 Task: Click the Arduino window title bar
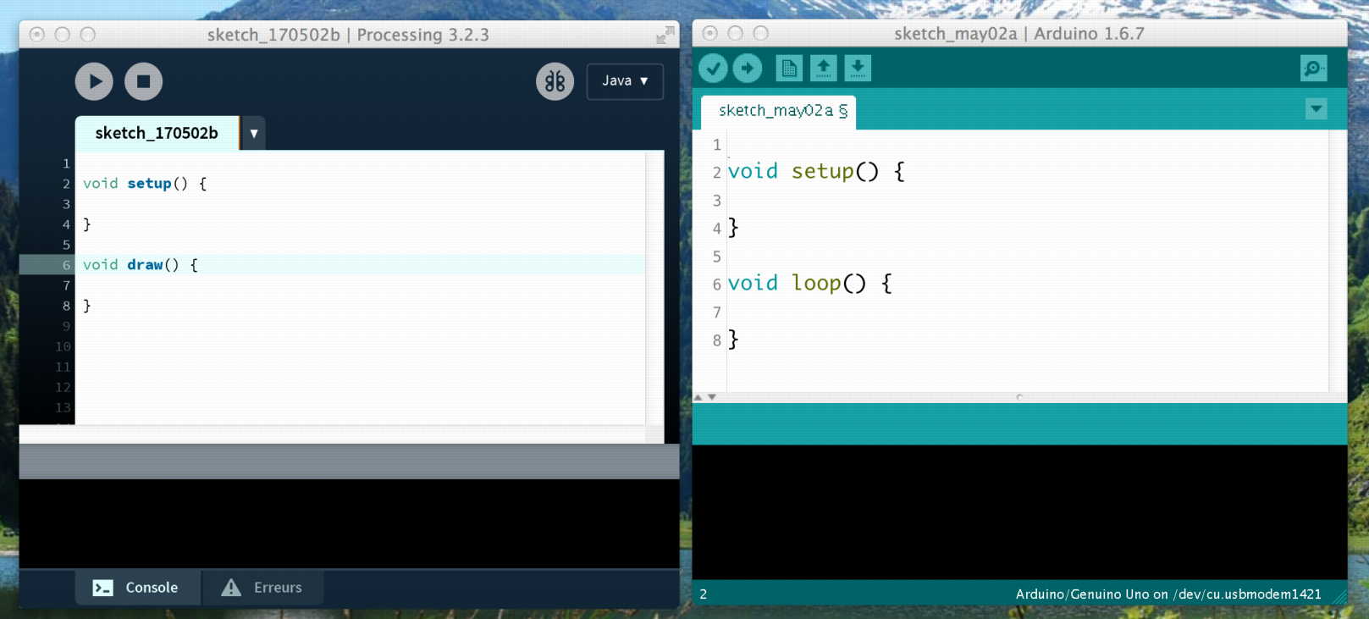pos(1019,34)
